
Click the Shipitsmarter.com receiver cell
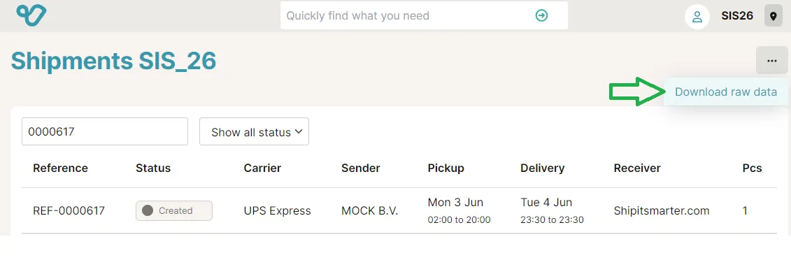662,210
